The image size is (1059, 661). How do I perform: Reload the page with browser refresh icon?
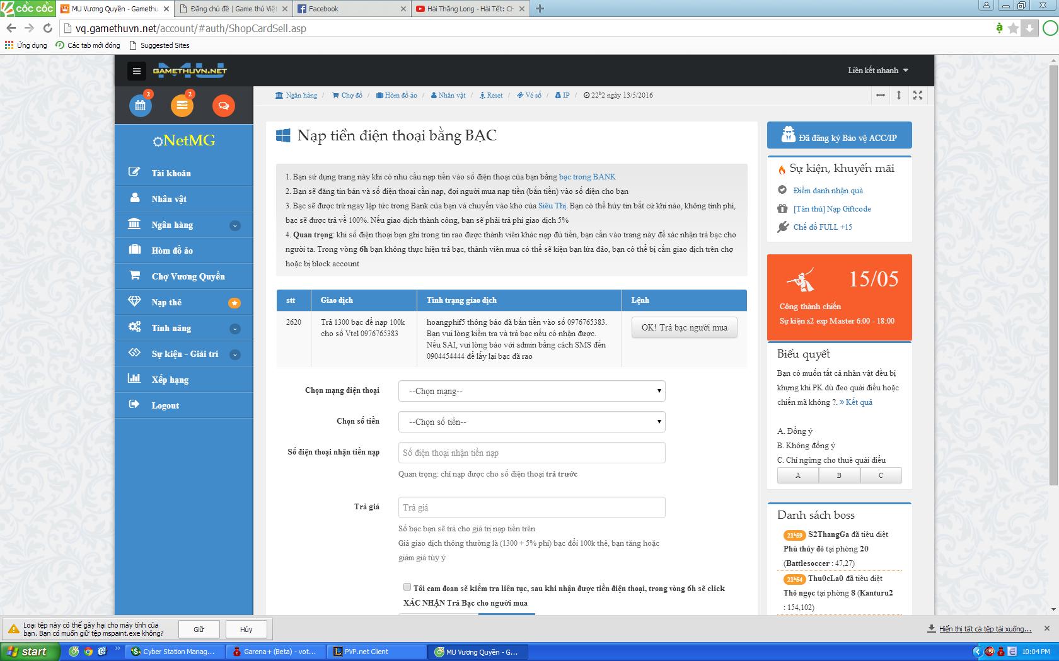[x=47, y=28]
